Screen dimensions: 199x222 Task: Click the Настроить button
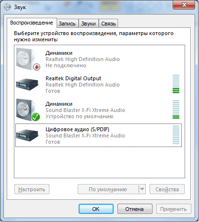click(32, 189)
